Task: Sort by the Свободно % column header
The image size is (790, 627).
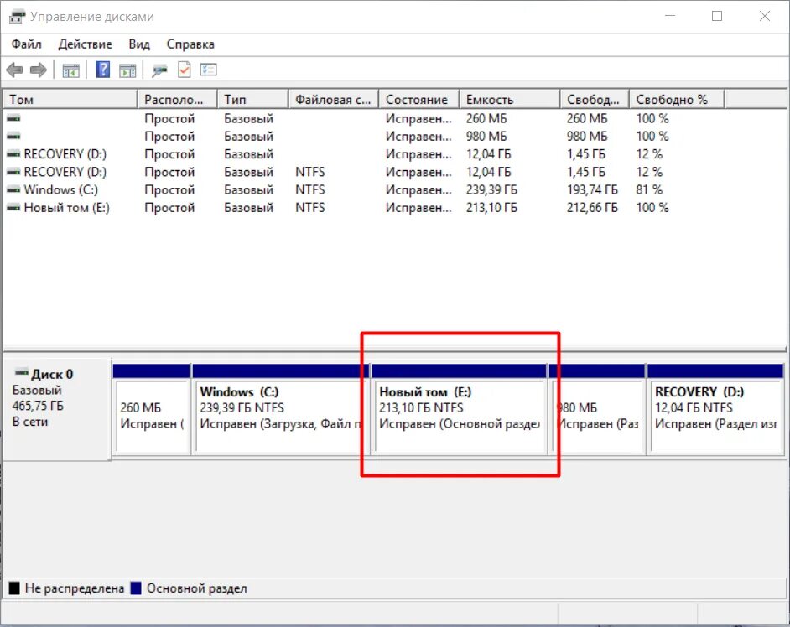Action: click(x=677, y=99)
